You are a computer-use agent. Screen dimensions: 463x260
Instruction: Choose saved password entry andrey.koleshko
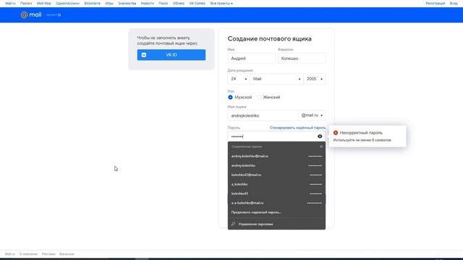point(276,165)
